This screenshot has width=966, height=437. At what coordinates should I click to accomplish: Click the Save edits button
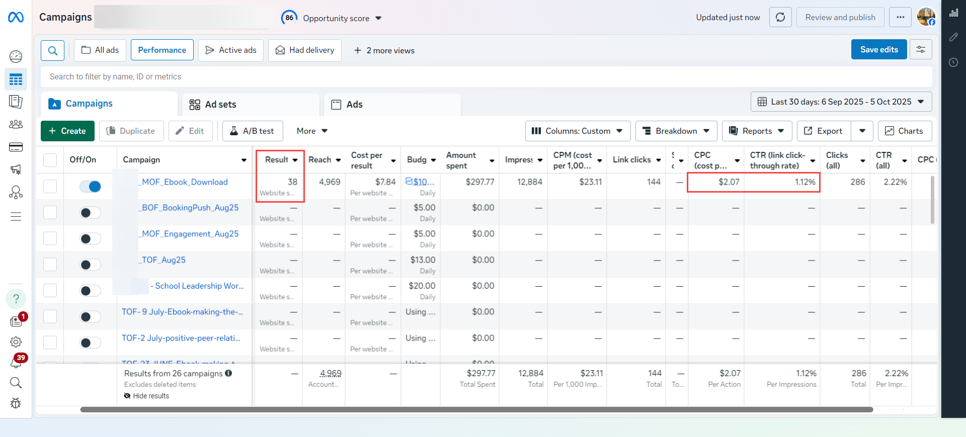click(879, 49)
